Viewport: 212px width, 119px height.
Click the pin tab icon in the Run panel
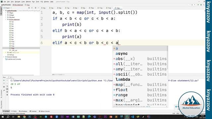click(x=4, y=90)
